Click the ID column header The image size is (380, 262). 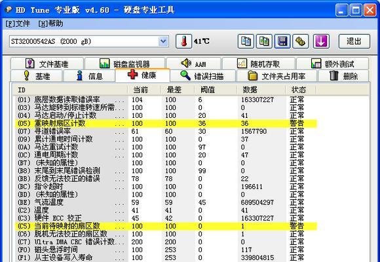(x=70, y=90)
